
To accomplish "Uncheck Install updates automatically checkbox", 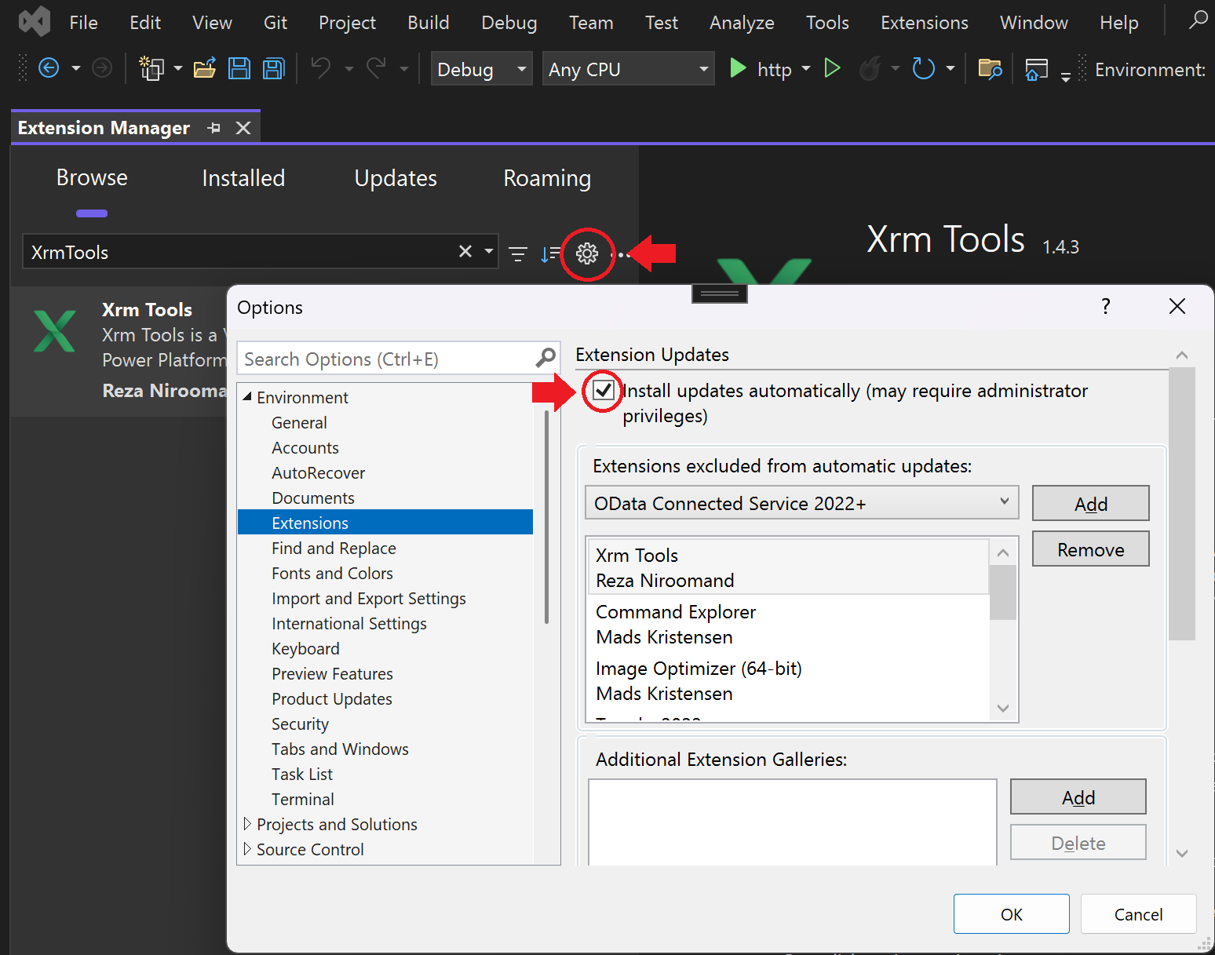I will (603, 390).
